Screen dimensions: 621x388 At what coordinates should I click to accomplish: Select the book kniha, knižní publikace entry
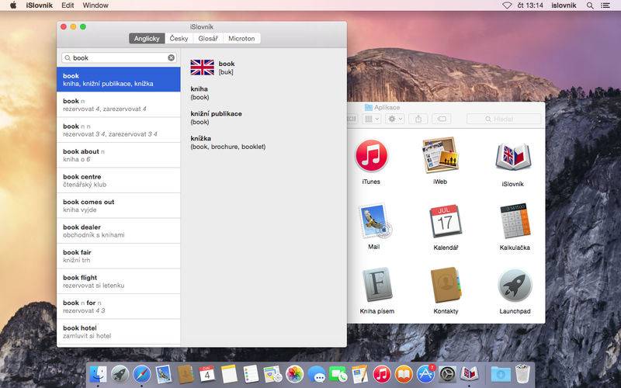[x=119, y=79]
